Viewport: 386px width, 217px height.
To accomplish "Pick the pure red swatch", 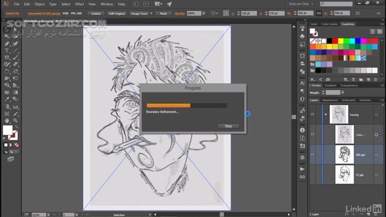I will click(335, 41).
